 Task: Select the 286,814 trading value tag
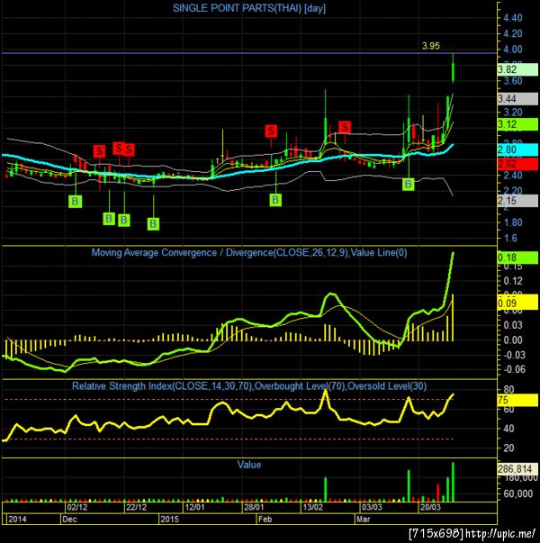click(517, 469)
